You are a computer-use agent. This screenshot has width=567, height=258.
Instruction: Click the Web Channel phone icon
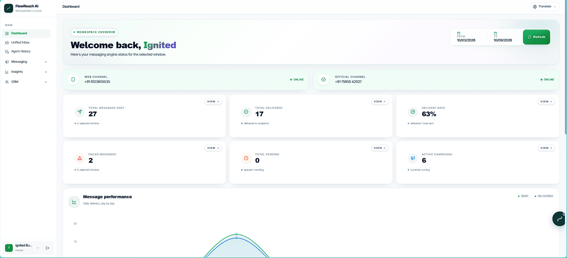73,79
